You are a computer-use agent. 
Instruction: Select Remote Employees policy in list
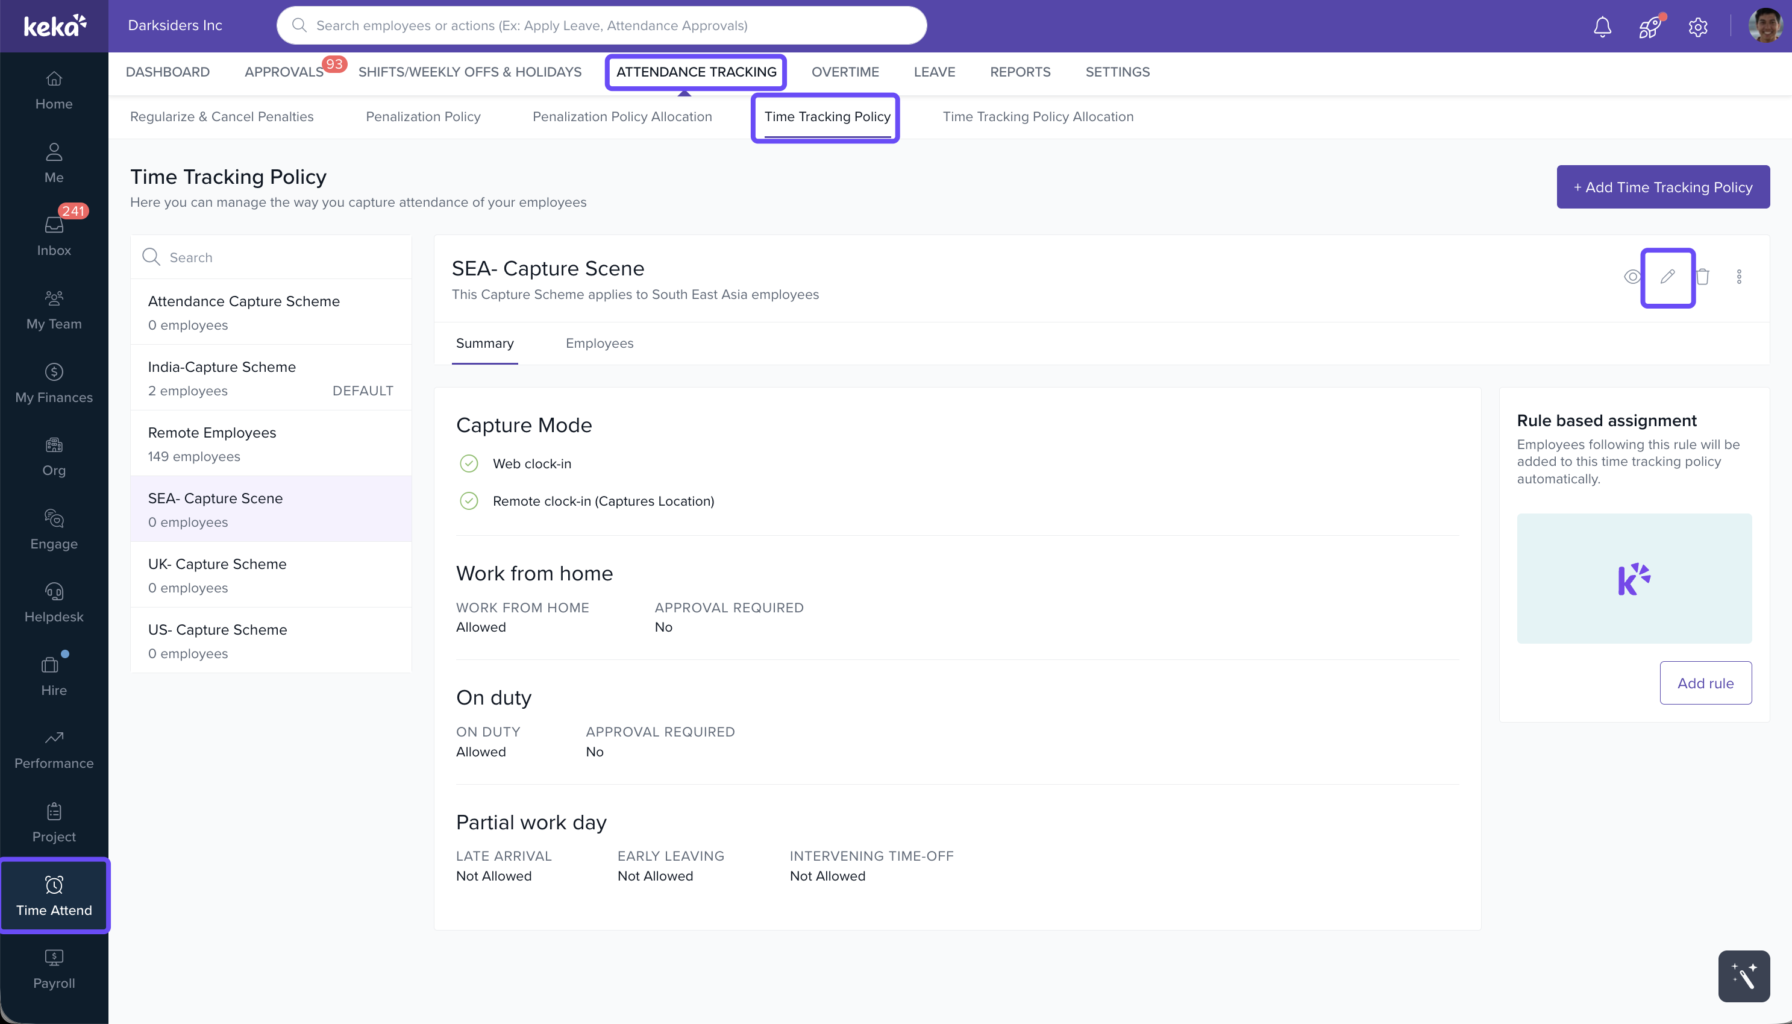point(271,444)
